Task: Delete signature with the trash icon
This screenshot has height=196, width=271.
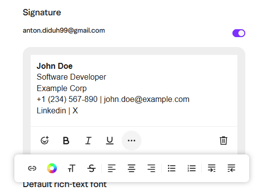Action: (224, 140)
